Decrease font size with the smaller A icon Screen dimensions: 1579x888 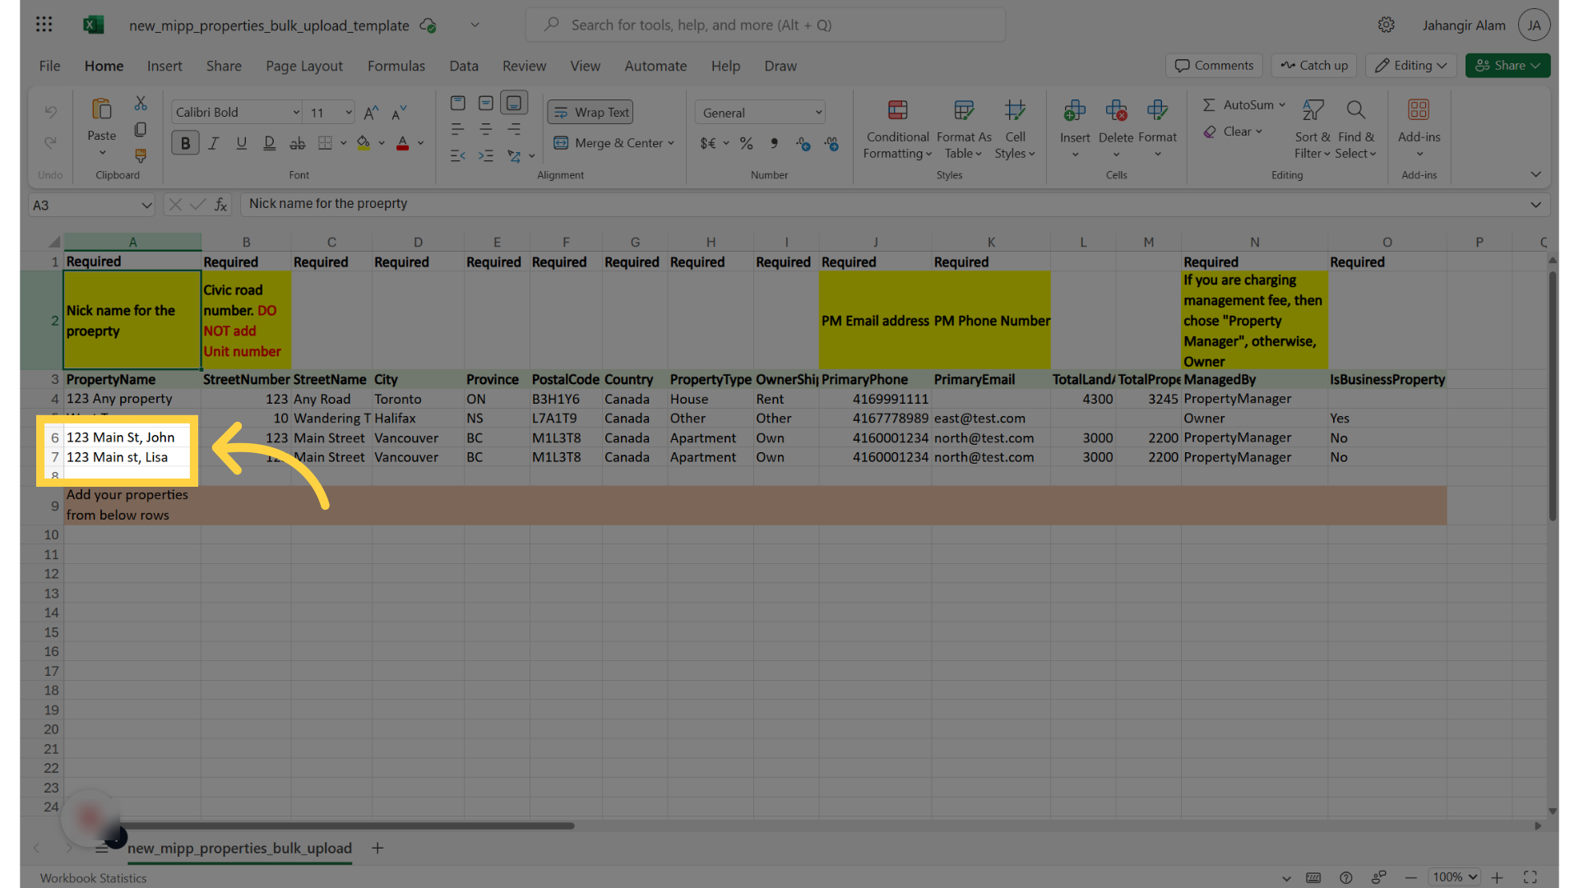399,113
